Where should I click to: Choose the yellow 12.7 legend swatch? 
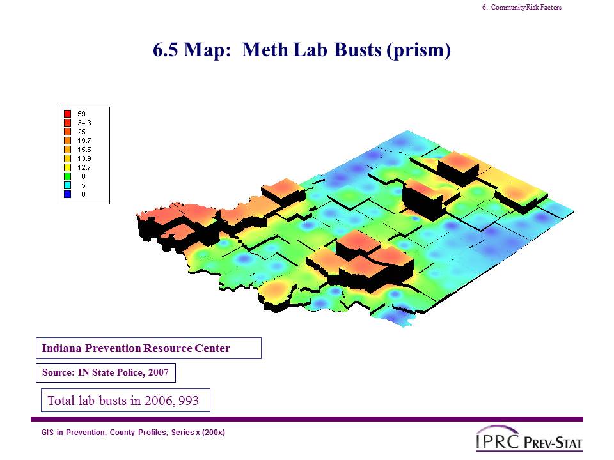click(67, 167)
